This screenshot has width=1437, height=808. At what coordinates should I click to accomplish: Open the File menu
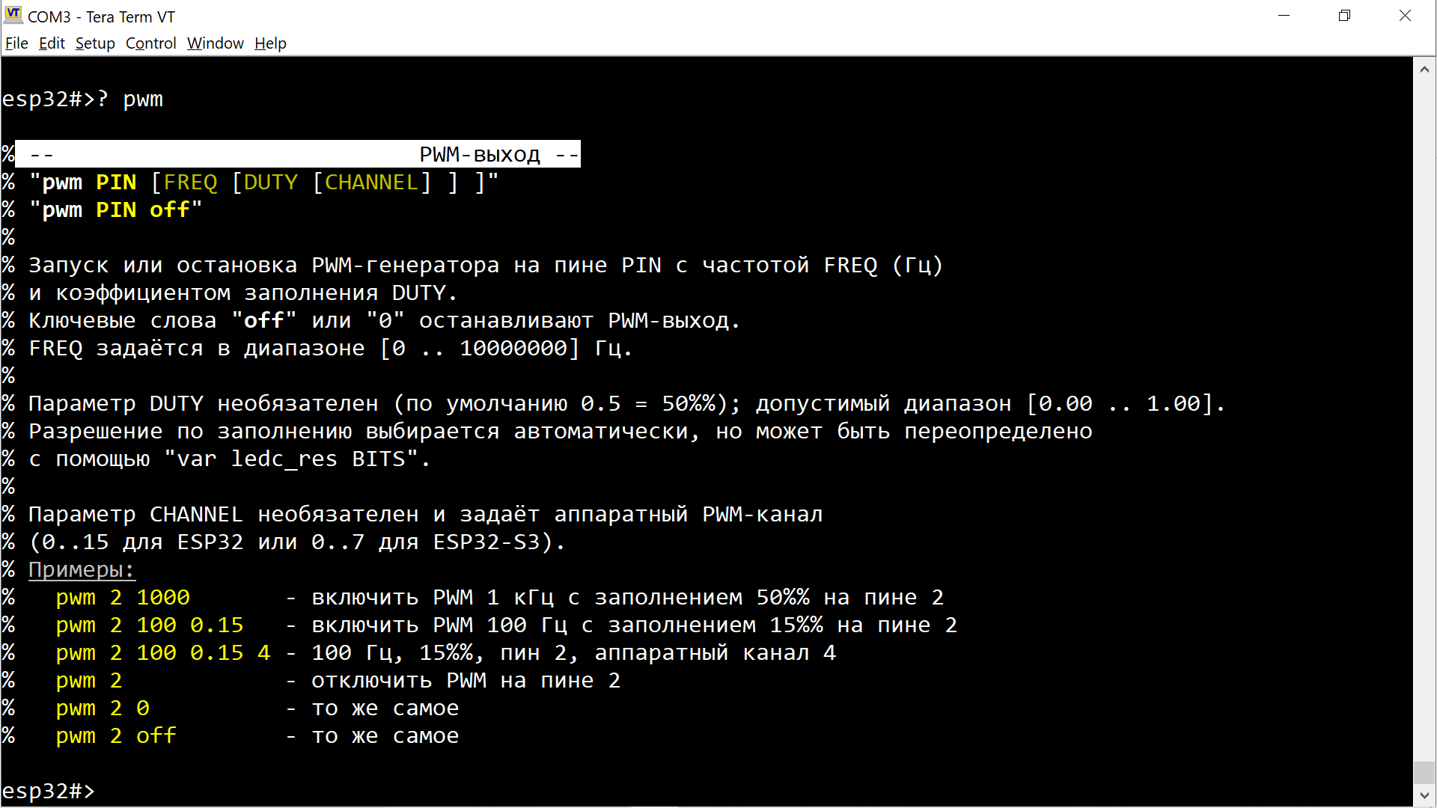click(x=16, y=43)
